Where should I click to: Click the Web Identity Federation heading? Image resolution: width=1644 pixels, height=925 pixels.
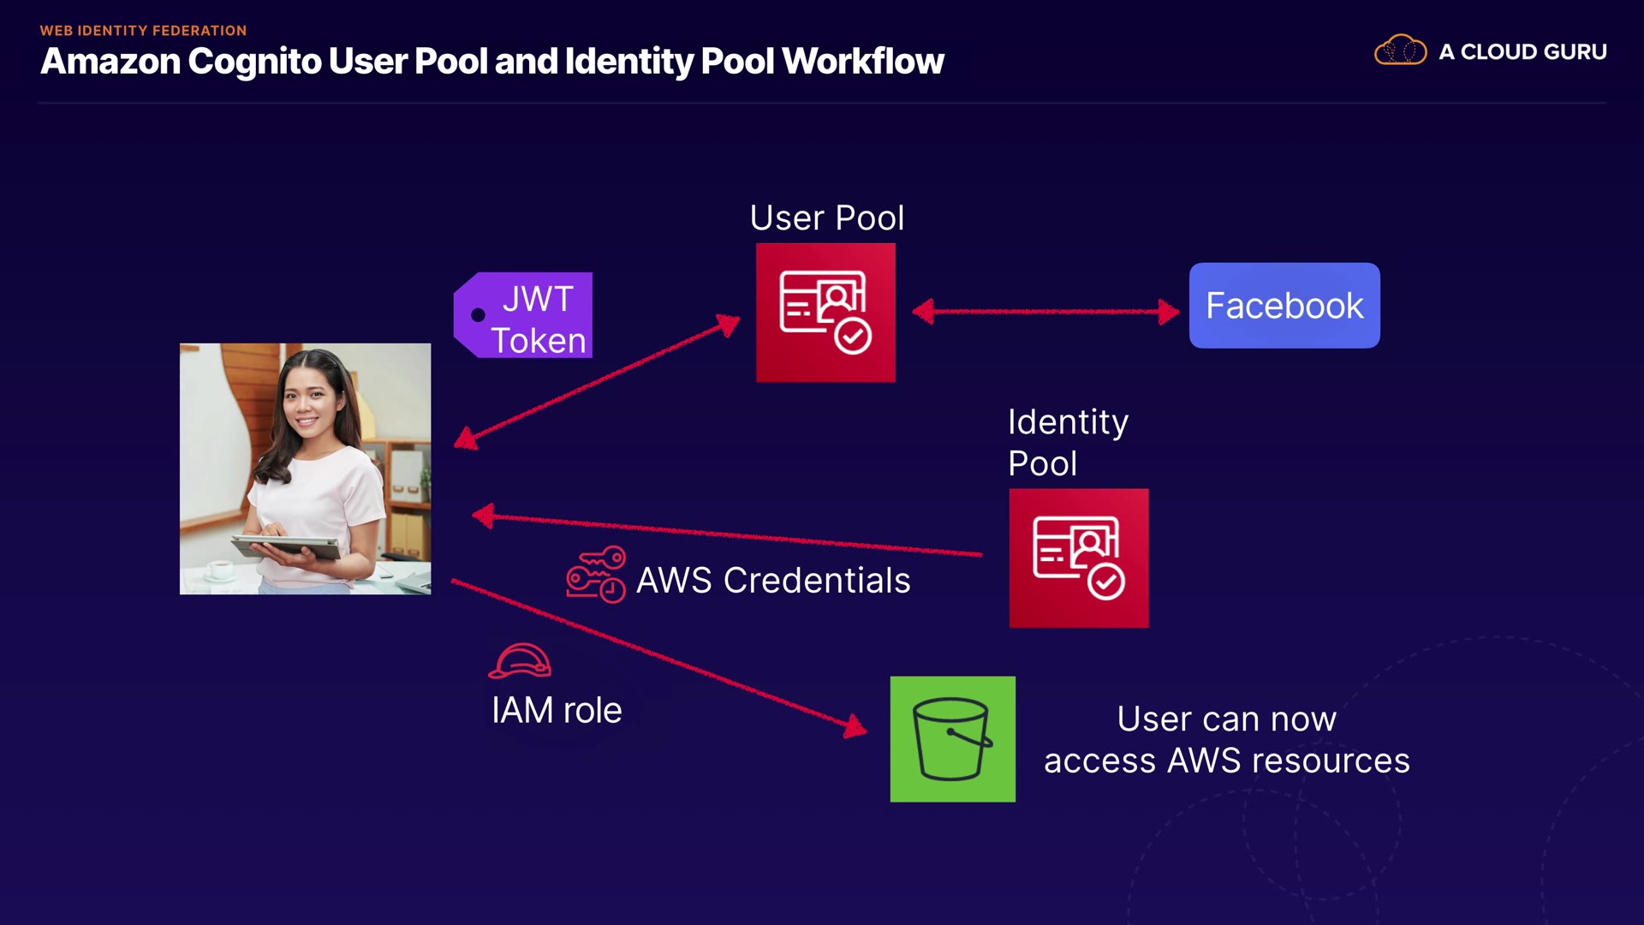pos(143,31)
